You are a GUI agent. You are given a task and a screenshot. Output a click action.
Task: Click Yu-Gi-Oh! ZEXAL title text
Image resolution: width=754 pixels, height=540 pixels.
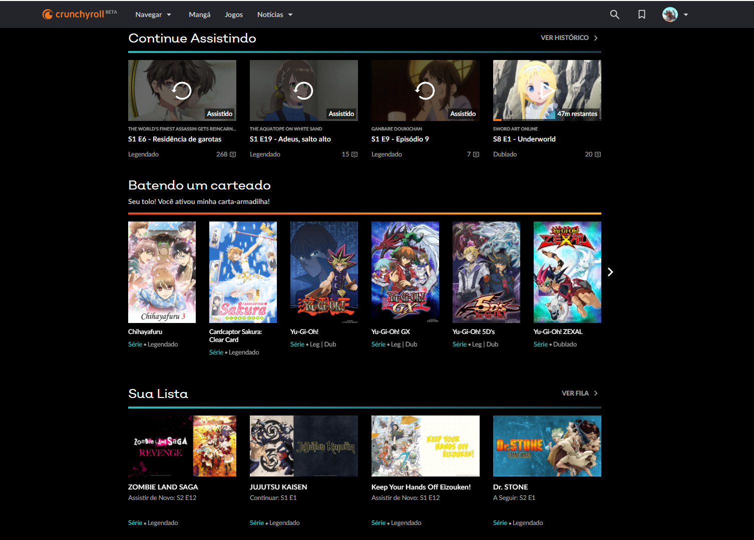coord(558,331)
